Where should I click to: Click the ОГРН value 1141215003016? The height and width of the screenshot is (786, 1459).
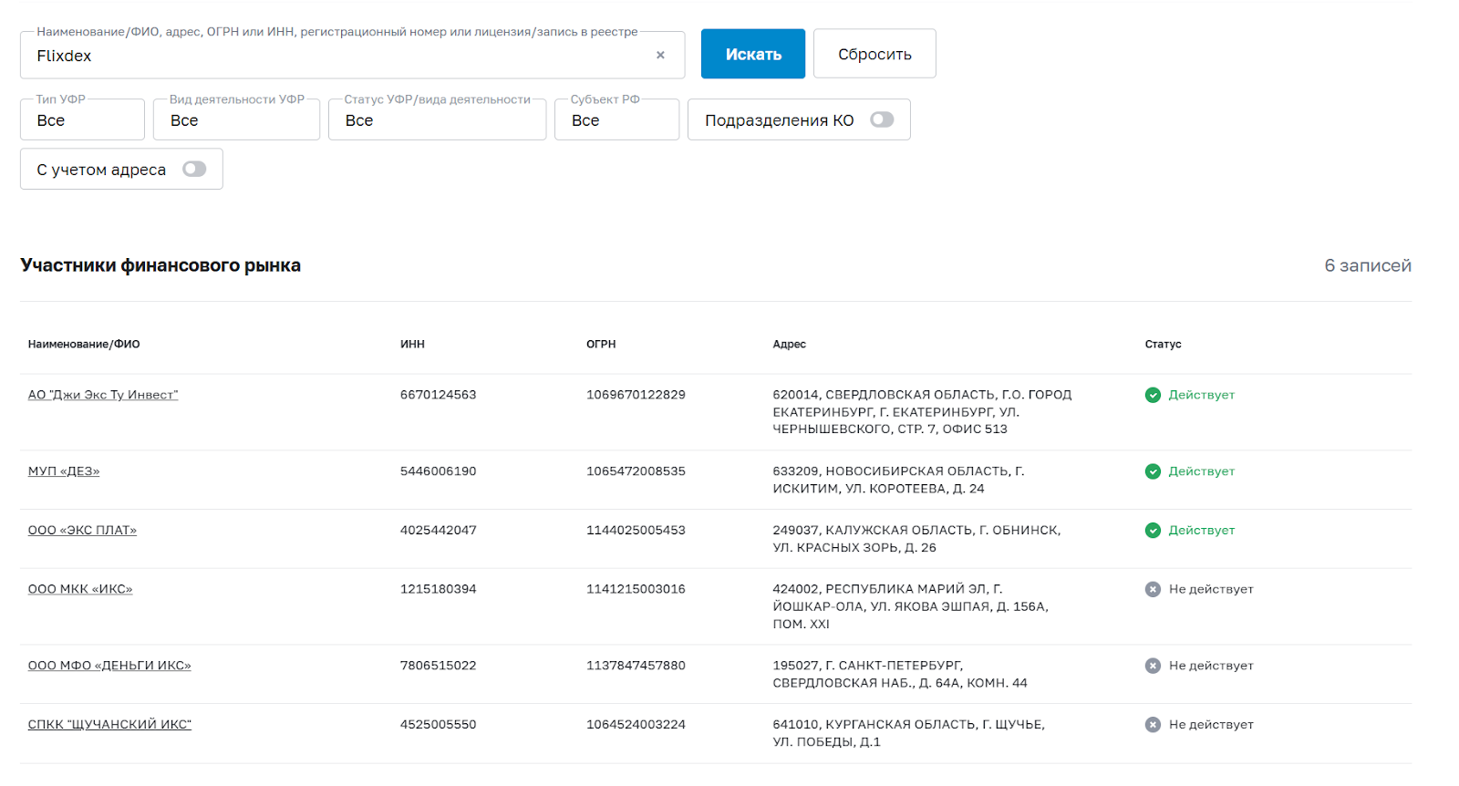[x=636, y=589]
